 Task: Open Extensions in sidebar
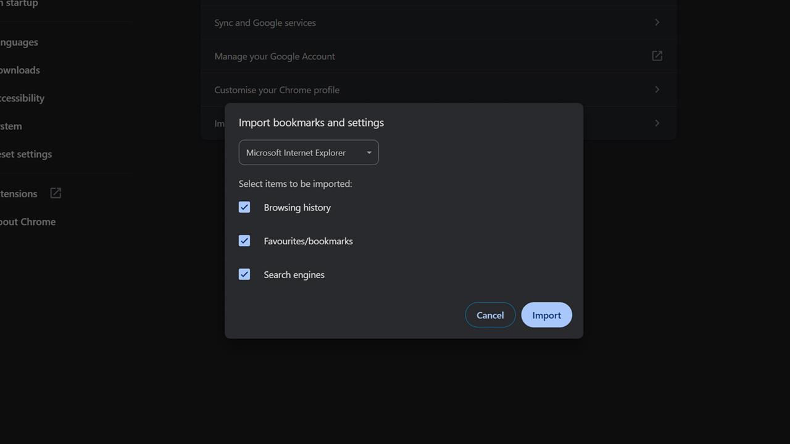19,194
